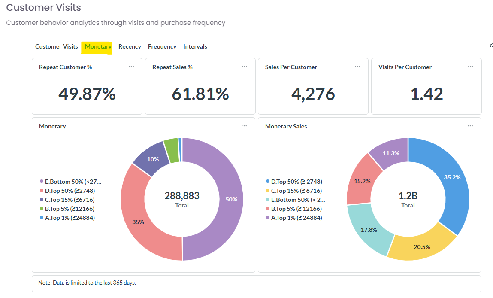Open the Repeat Customer % card options menu
493x298 pixels.
pyautogui.click(x=131, y=67)
